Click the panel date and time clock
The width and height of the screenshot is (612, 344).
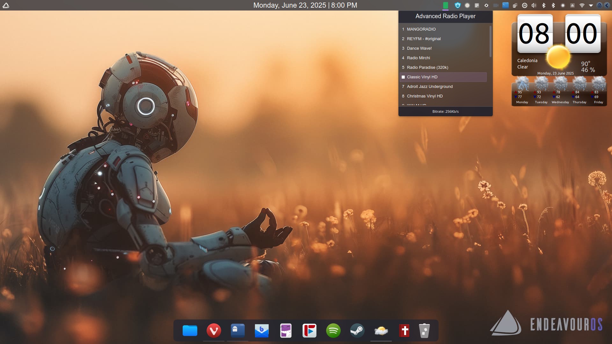click(x=305, y=5)
